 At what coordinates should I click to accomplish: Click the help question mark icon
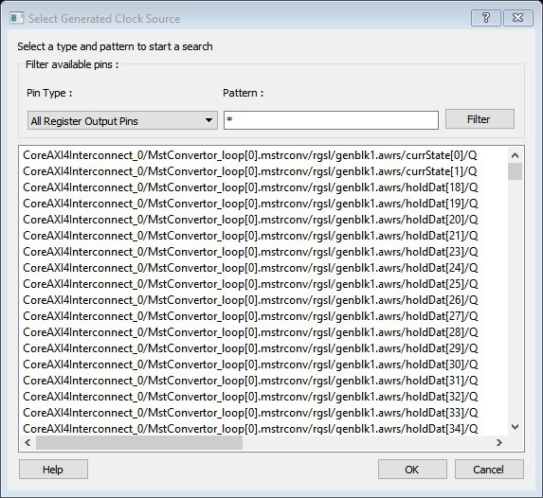point(485,18)
